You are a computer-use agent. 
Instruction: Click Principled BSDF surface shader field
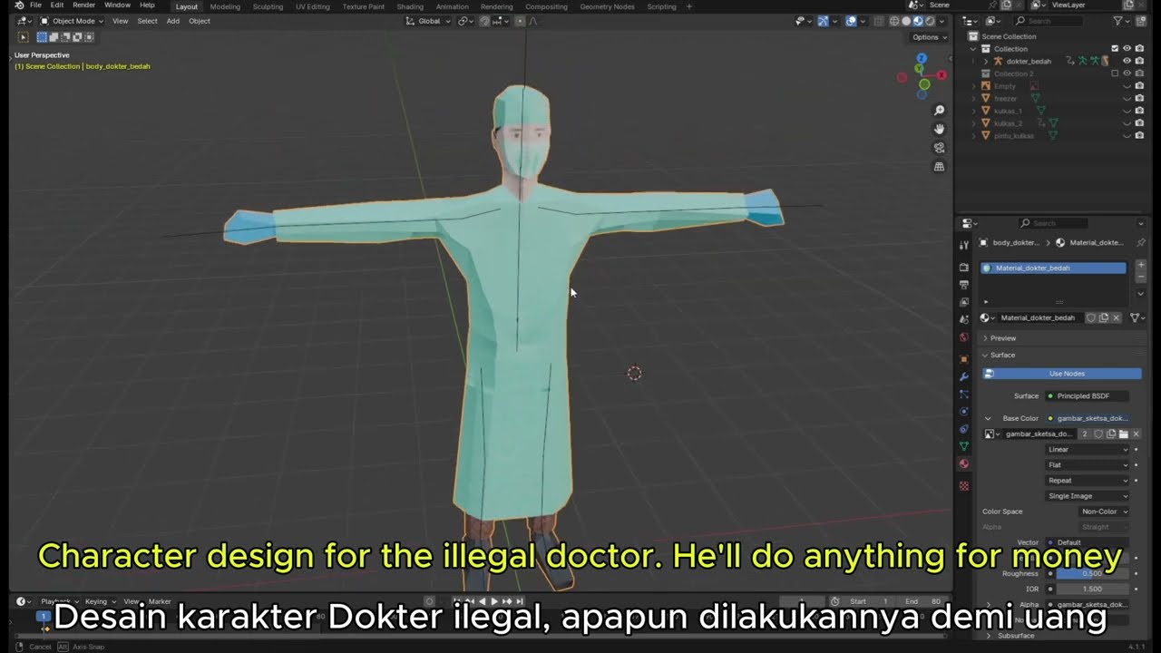[1087, 395]
